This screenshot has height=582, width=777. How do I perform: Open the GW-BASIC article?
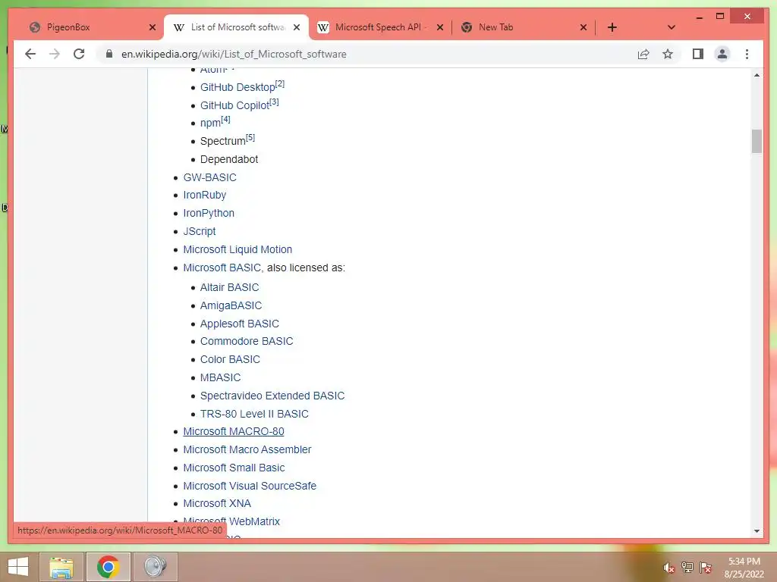click(x=209, y=177)
